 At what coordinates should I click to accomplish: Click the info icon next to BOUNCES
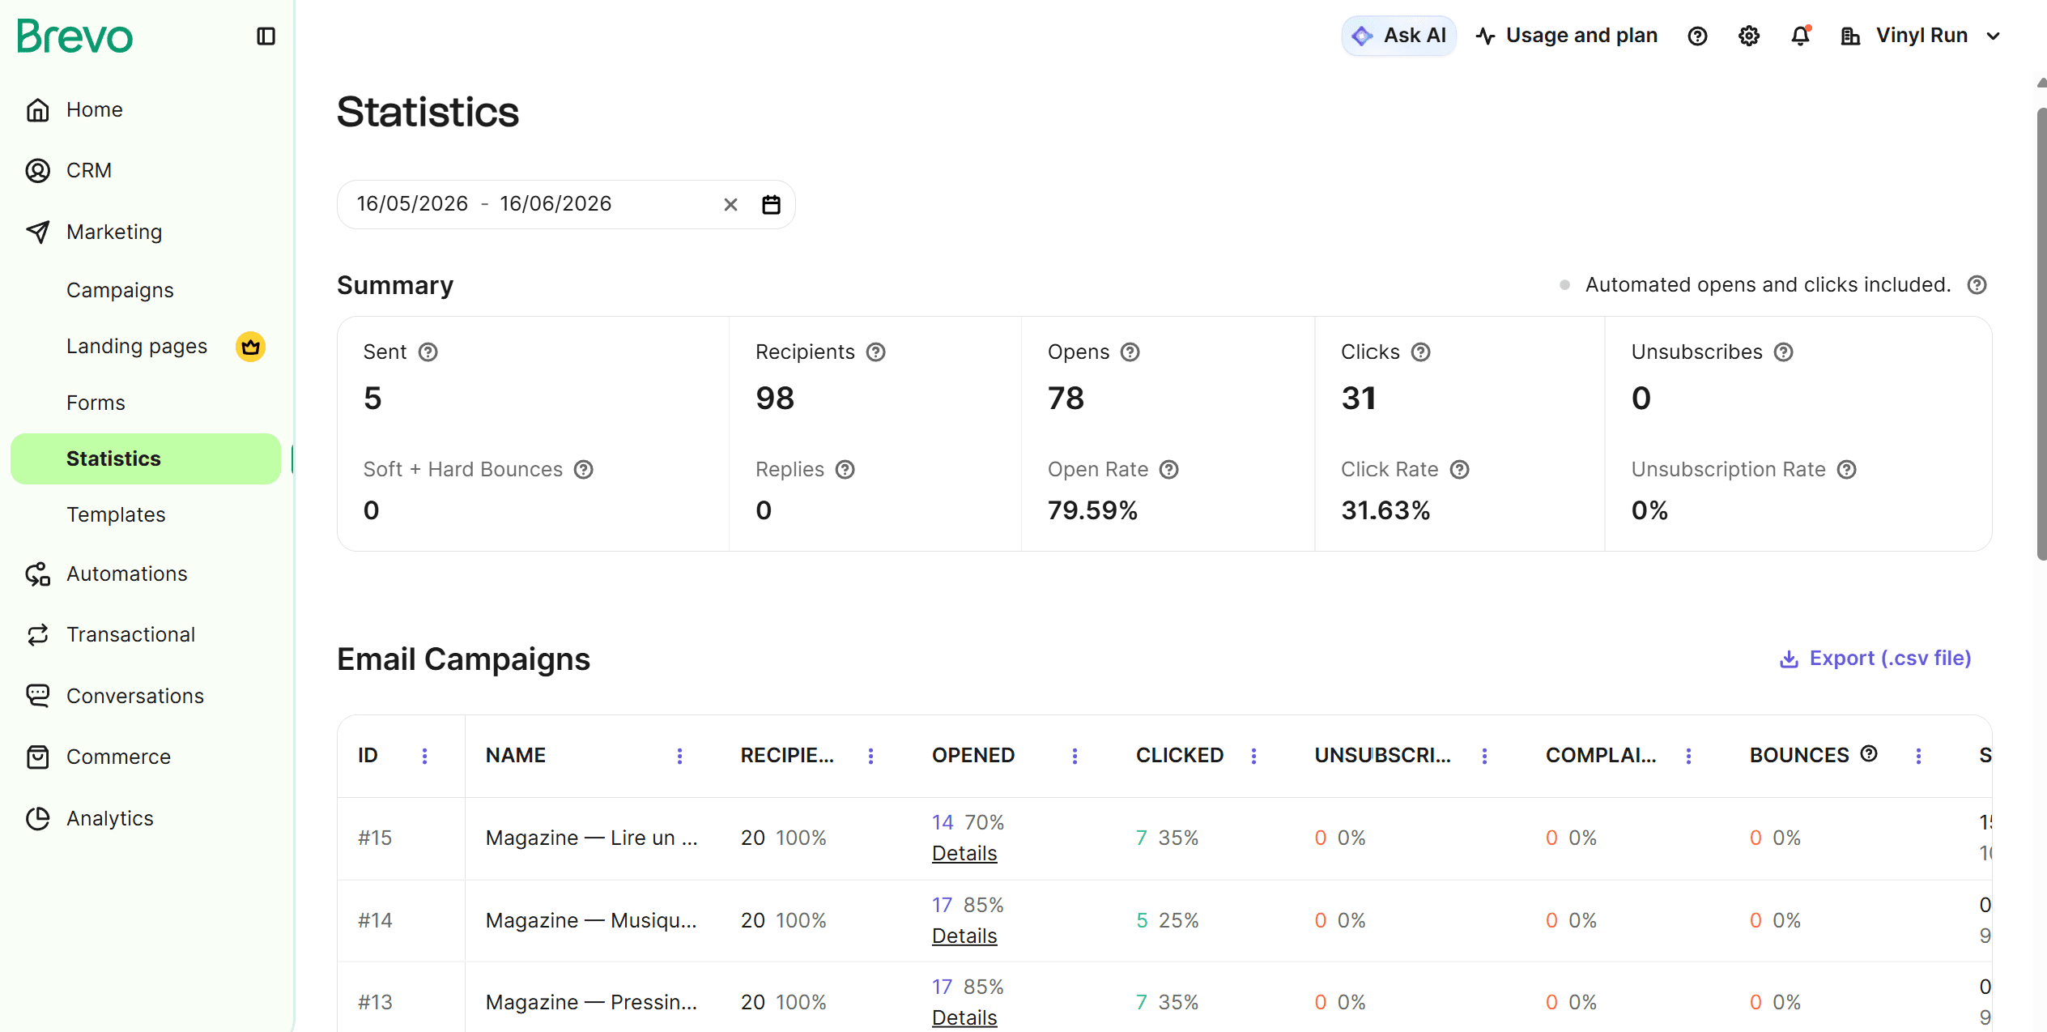1869,754
